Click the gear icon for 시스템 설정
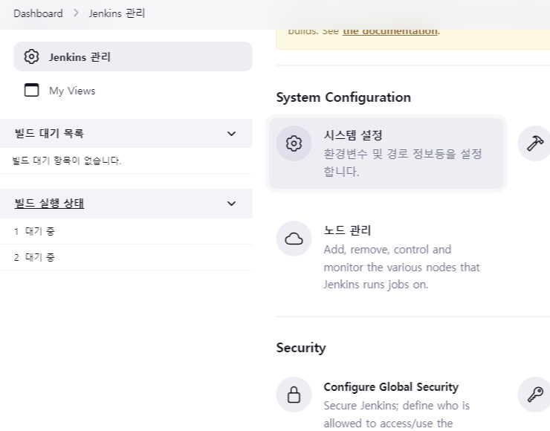The image size is (550, 431). coord(294,143)
